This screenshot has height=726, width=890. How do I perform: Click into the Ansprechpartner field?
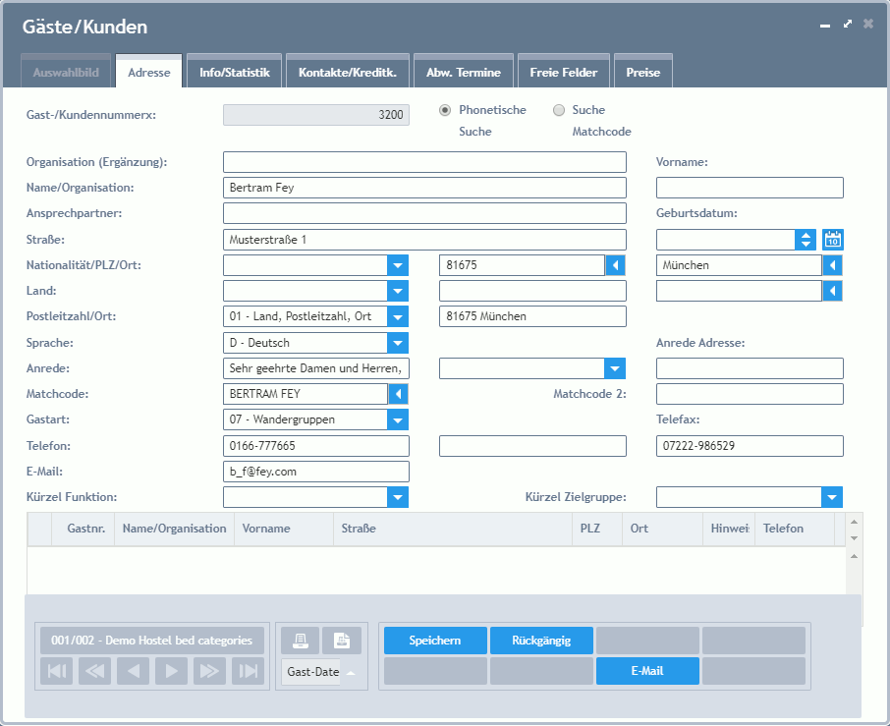coord(424,213)
